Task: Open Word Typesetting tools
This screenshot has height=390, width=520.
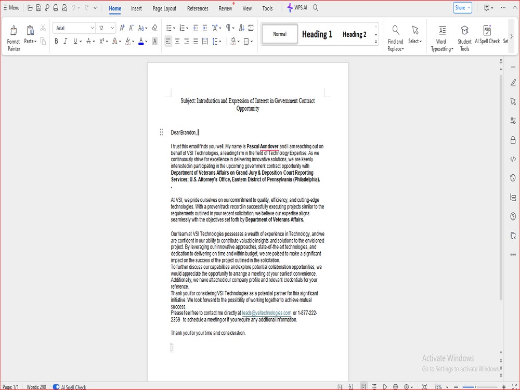Action: (442, 38)
